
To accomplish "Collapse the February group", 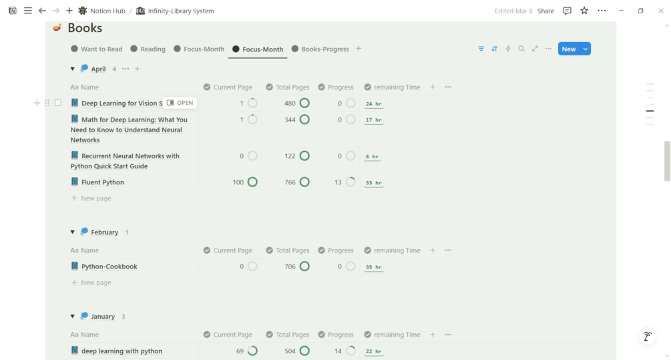I will [x=72, y=232].
